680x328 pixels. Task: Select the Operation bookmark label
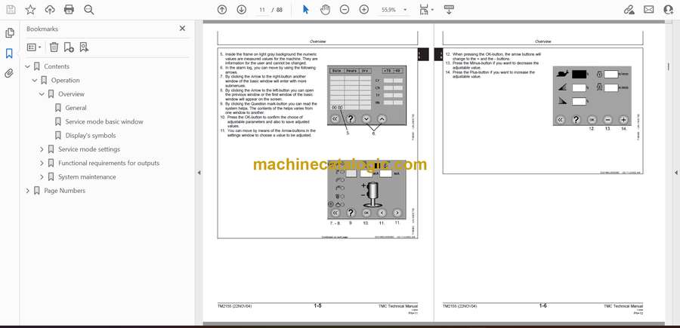point(66,81)
